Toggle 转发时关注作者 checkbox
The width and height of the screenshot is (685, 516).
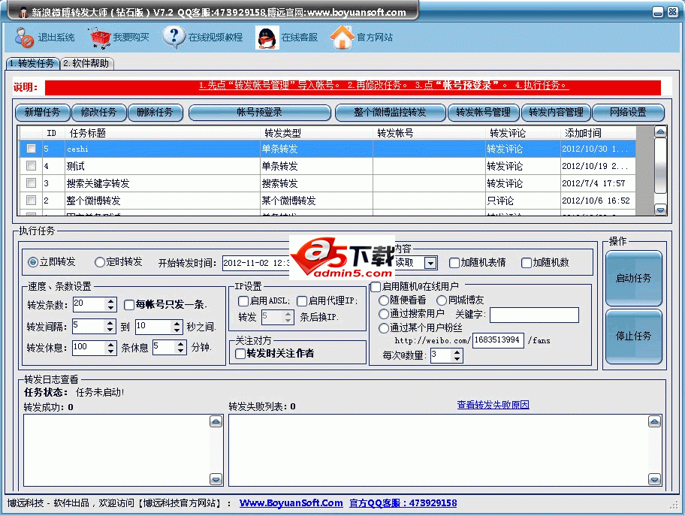tap(240, 354)
